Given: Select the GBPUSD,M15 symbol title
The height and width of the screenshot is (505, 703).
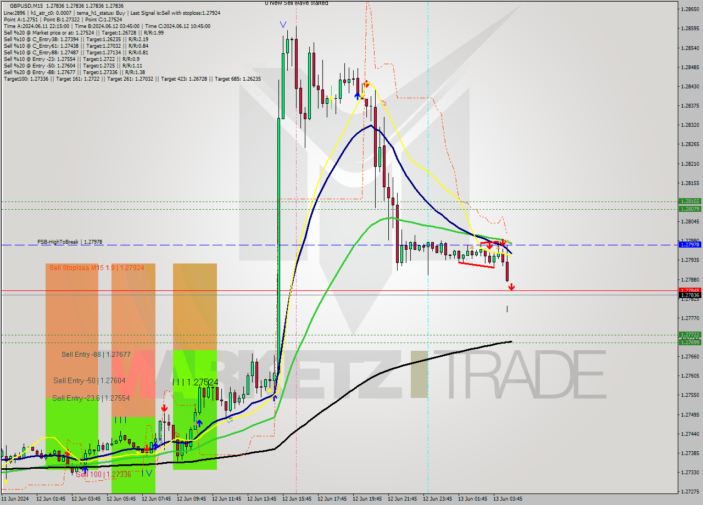Looking at the screenshot, I should [27, 5].
